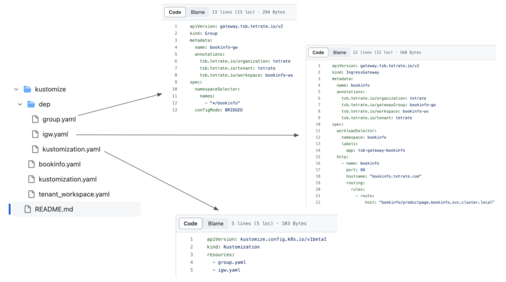506x282 pixels.
Task: Click the dep folder icon
Action: coord(31,104)
